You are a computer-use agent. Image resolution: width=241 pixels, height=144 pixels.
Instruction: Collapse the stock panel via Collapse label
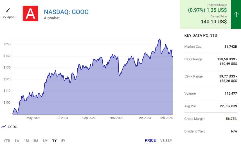[x=8, y=17]
